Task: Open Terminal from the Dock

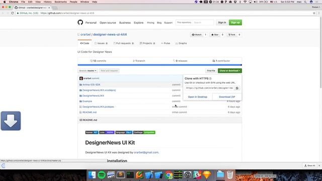Action: [x=130, y=175]
